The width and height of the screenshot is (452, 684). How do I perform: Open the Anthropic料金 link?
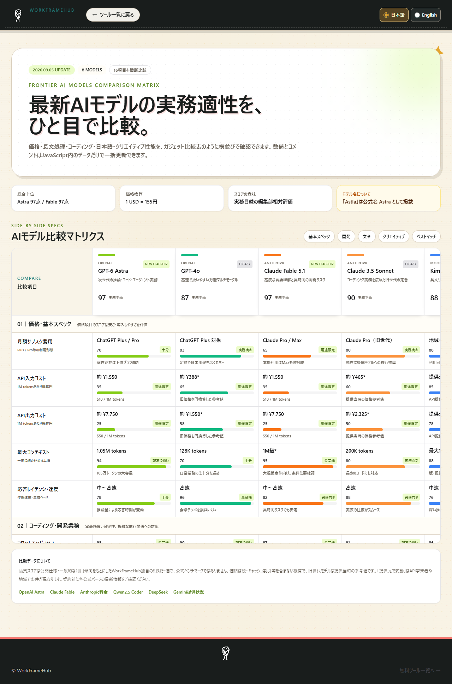coord(94,592)
